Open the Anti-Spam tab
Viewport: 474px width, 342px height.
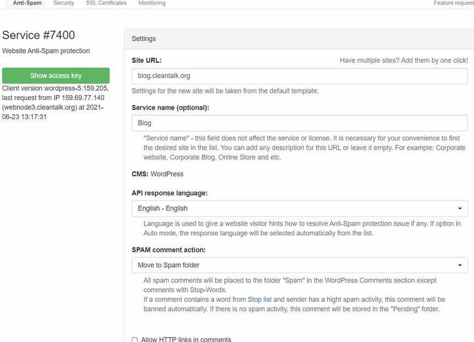(x=27, y=3)
